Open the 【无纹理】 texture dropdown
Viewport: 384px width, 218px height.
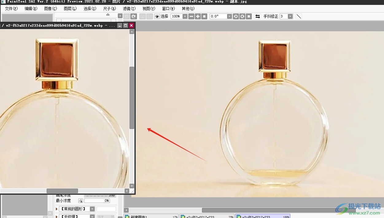point(92,216)
